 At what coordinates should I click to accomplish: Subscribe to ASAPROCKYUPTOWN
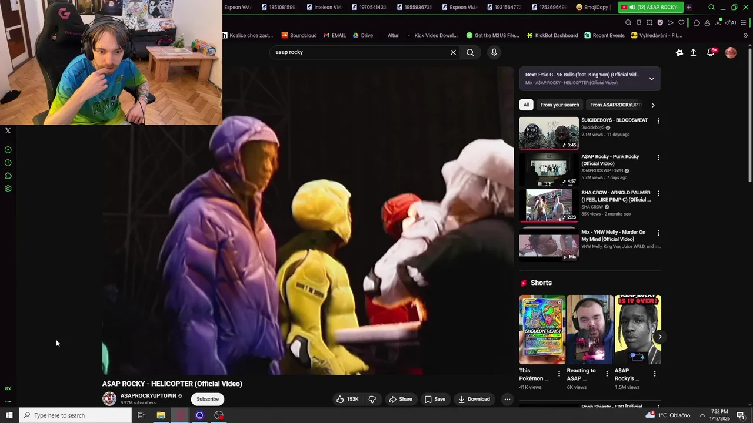[x=207, y=399]
